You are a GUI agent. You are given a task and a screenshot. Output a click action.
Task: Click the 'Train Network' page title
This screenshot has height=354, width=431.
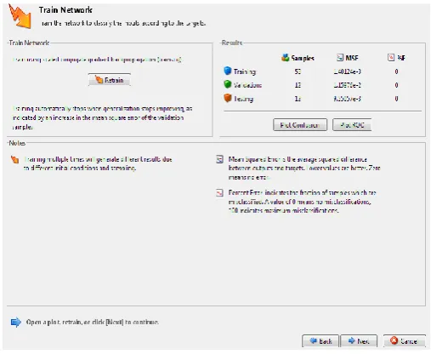coord(65,10)
